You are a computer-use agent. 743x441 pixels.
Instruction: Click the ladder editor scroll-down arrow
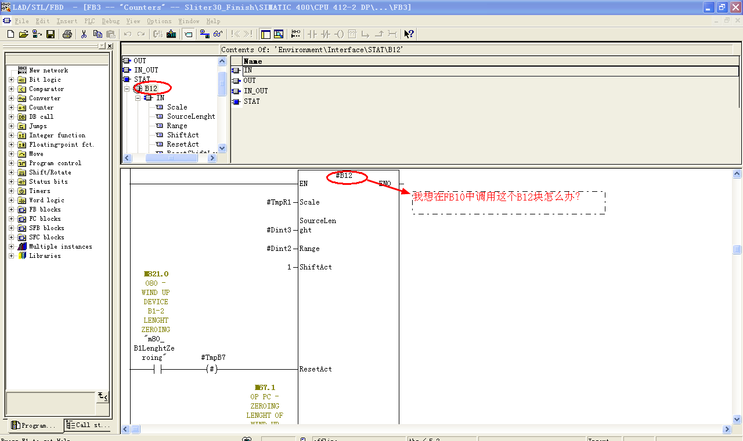click(x=737, y=419)
